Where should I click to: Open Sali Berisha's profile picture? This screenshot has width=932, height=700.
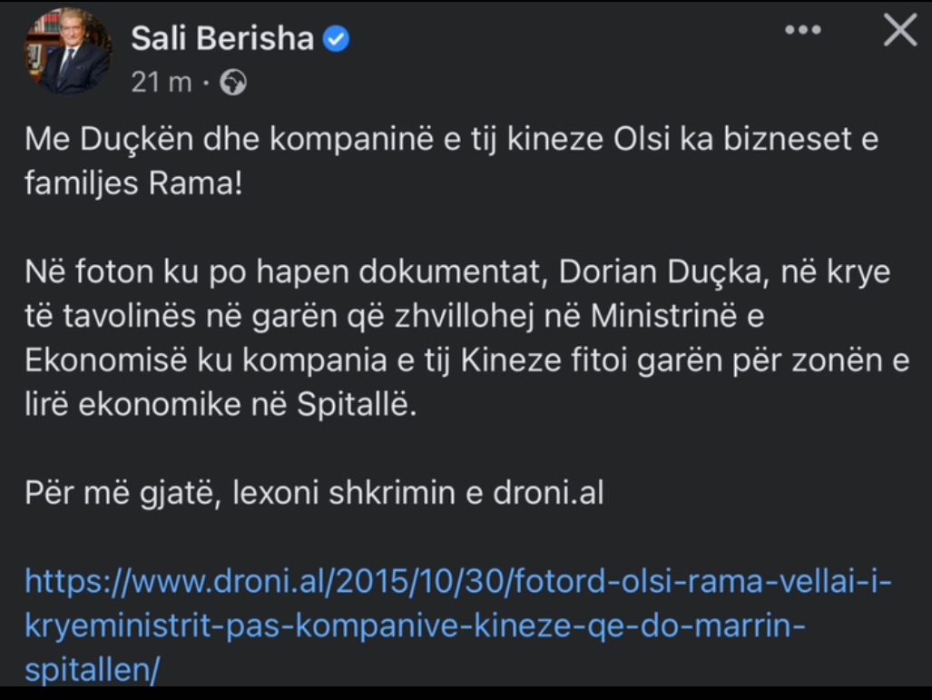tap(66, 56)
